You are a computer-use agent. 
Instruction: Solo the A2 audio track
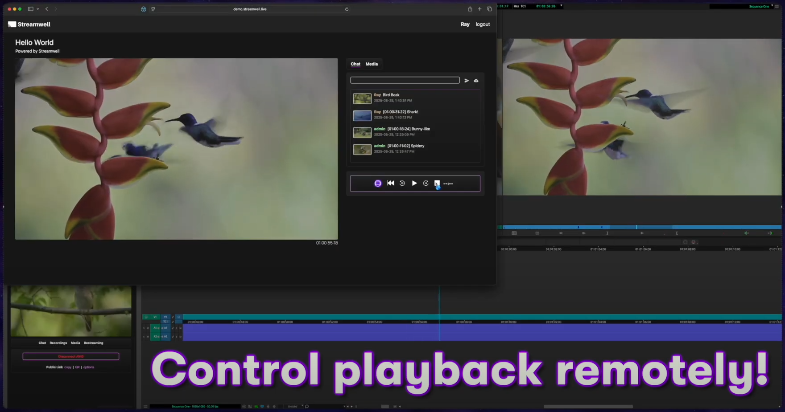[x=177, y=336]
